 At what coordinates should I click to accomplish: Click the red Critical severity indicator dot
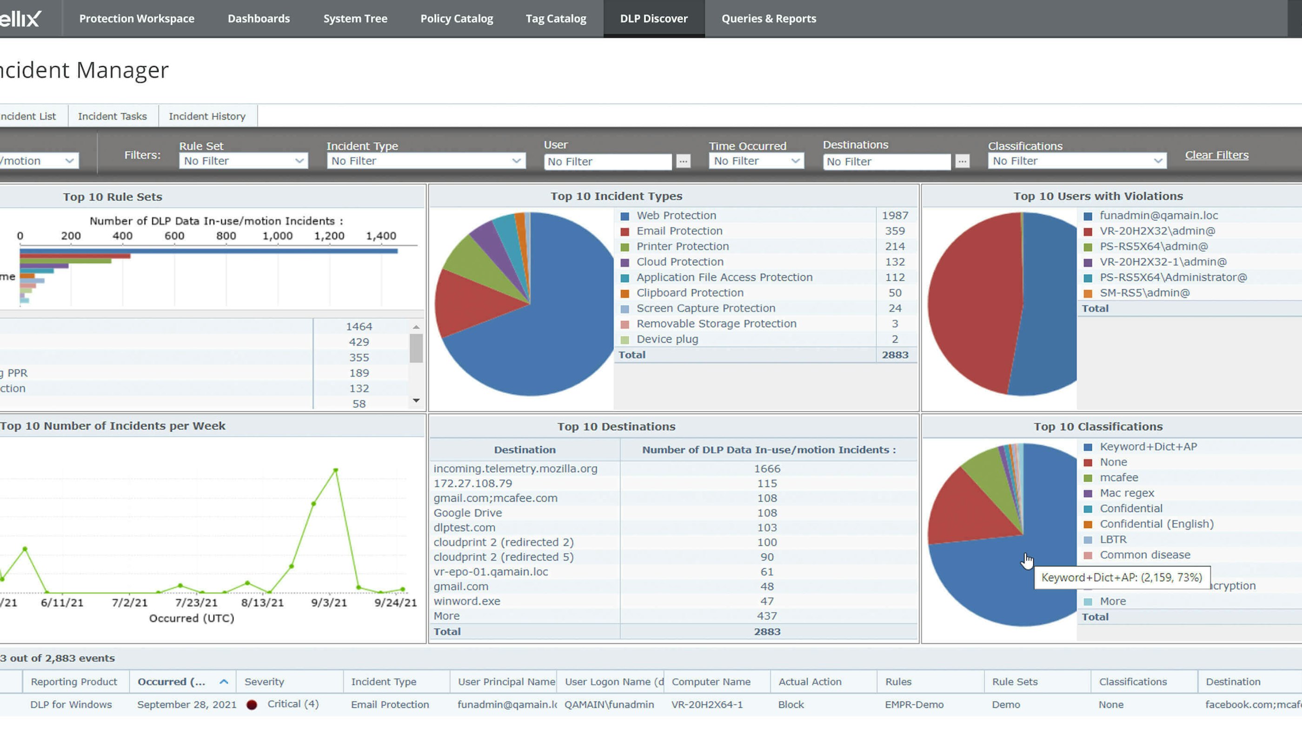252,705
